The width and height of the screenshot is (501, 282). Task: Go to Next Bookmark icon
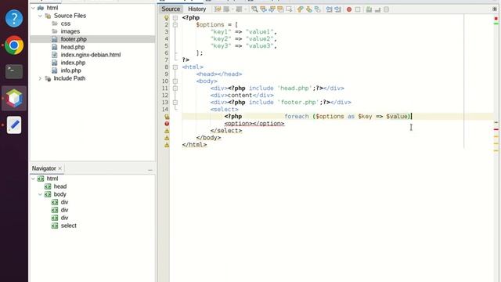308,9
